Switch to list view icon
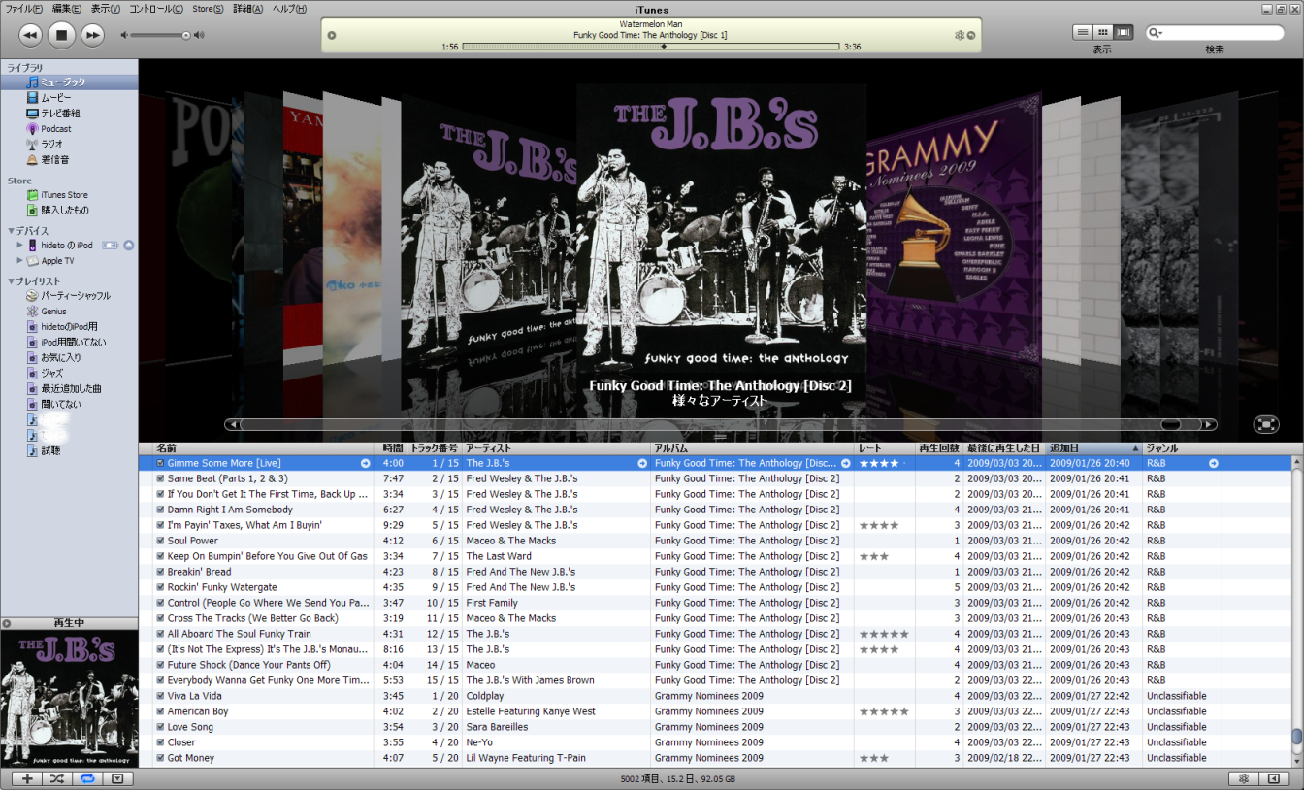Screen dimensions: 1304x790 coord(1083,32)
